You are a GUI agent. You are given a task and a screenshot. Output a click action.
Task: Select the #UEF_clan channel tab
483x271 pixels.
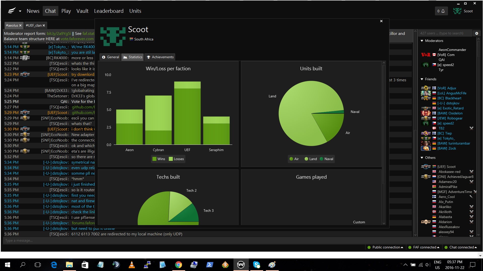34,25
